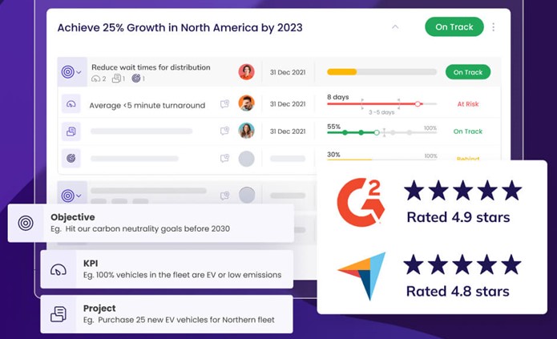Viewport: 557px width, 339px height.
Task: Open 'Average <5 minute turnaround' item
Action: pos(147,105)
